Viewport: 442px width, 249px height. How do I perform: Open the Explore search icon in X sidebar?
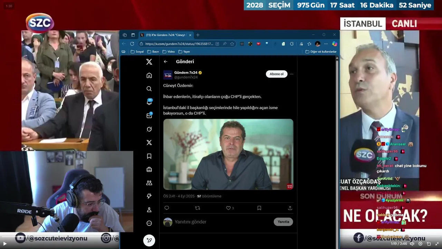click(x=149, y=89)
